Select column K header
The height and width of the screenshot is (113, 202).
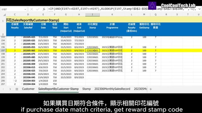point(112,15)
